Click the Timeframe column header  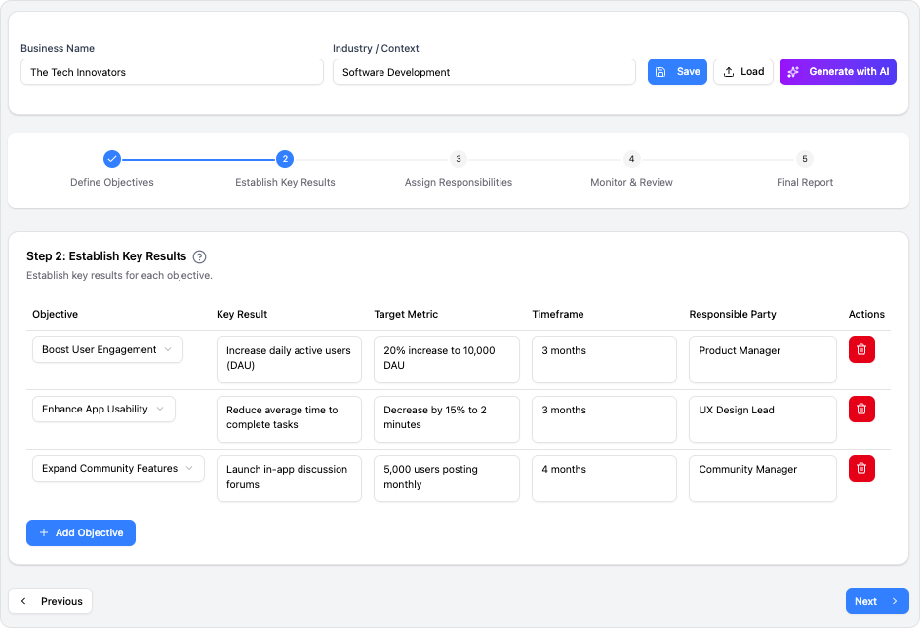click(x=557, y=314)
